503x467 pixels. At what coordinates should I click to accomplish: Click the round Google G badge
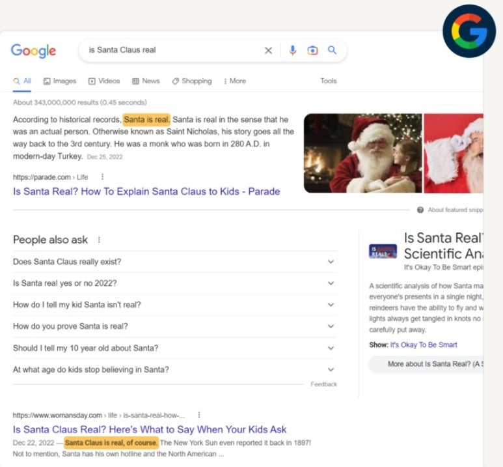tap(469, 31)
